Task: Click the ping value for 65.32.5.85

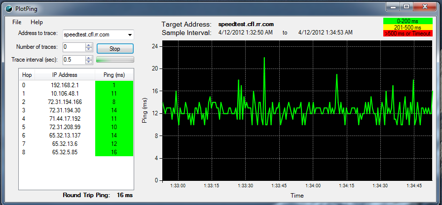Action: [114, 152]
